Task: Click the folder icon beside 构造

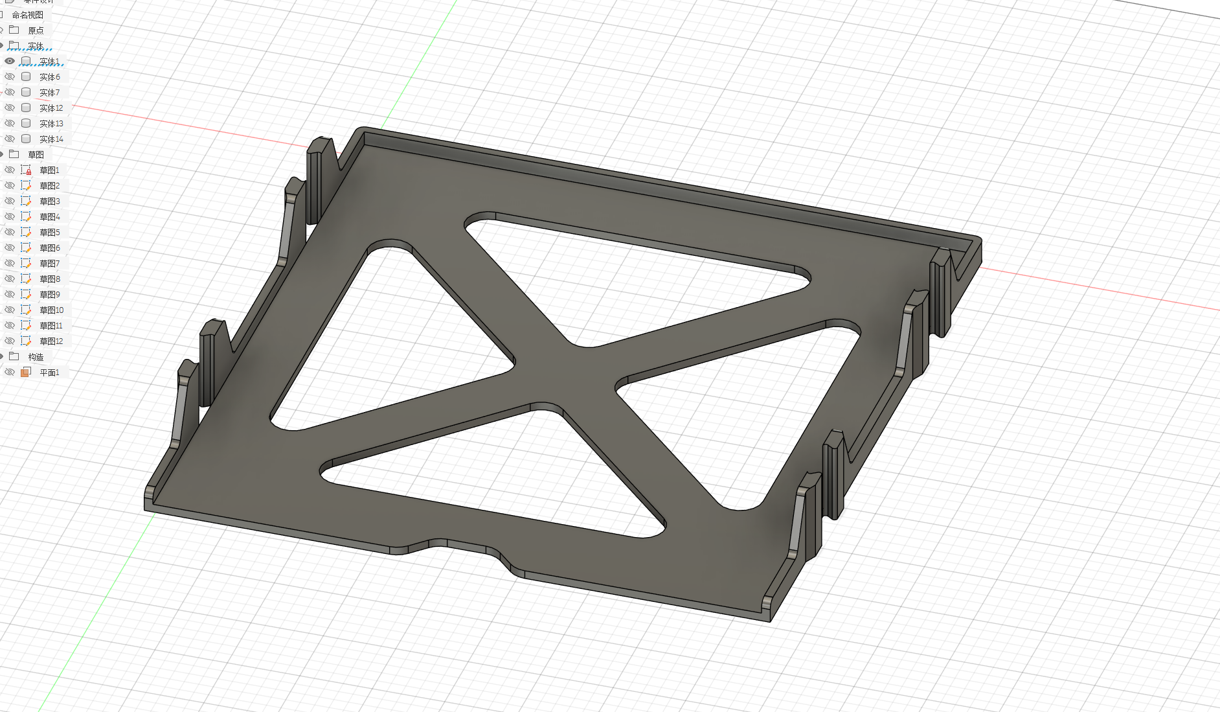Action: click(x=14, y=356)
